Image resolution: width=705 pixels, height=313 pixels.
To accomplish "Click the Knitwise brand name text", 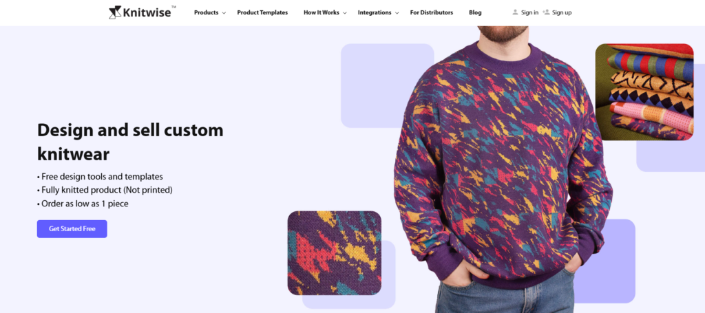I will (147, 12).
